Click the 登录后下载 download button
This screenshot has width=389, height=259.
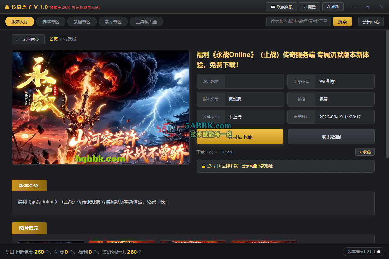pyautogui.click(x=240, y=137)
